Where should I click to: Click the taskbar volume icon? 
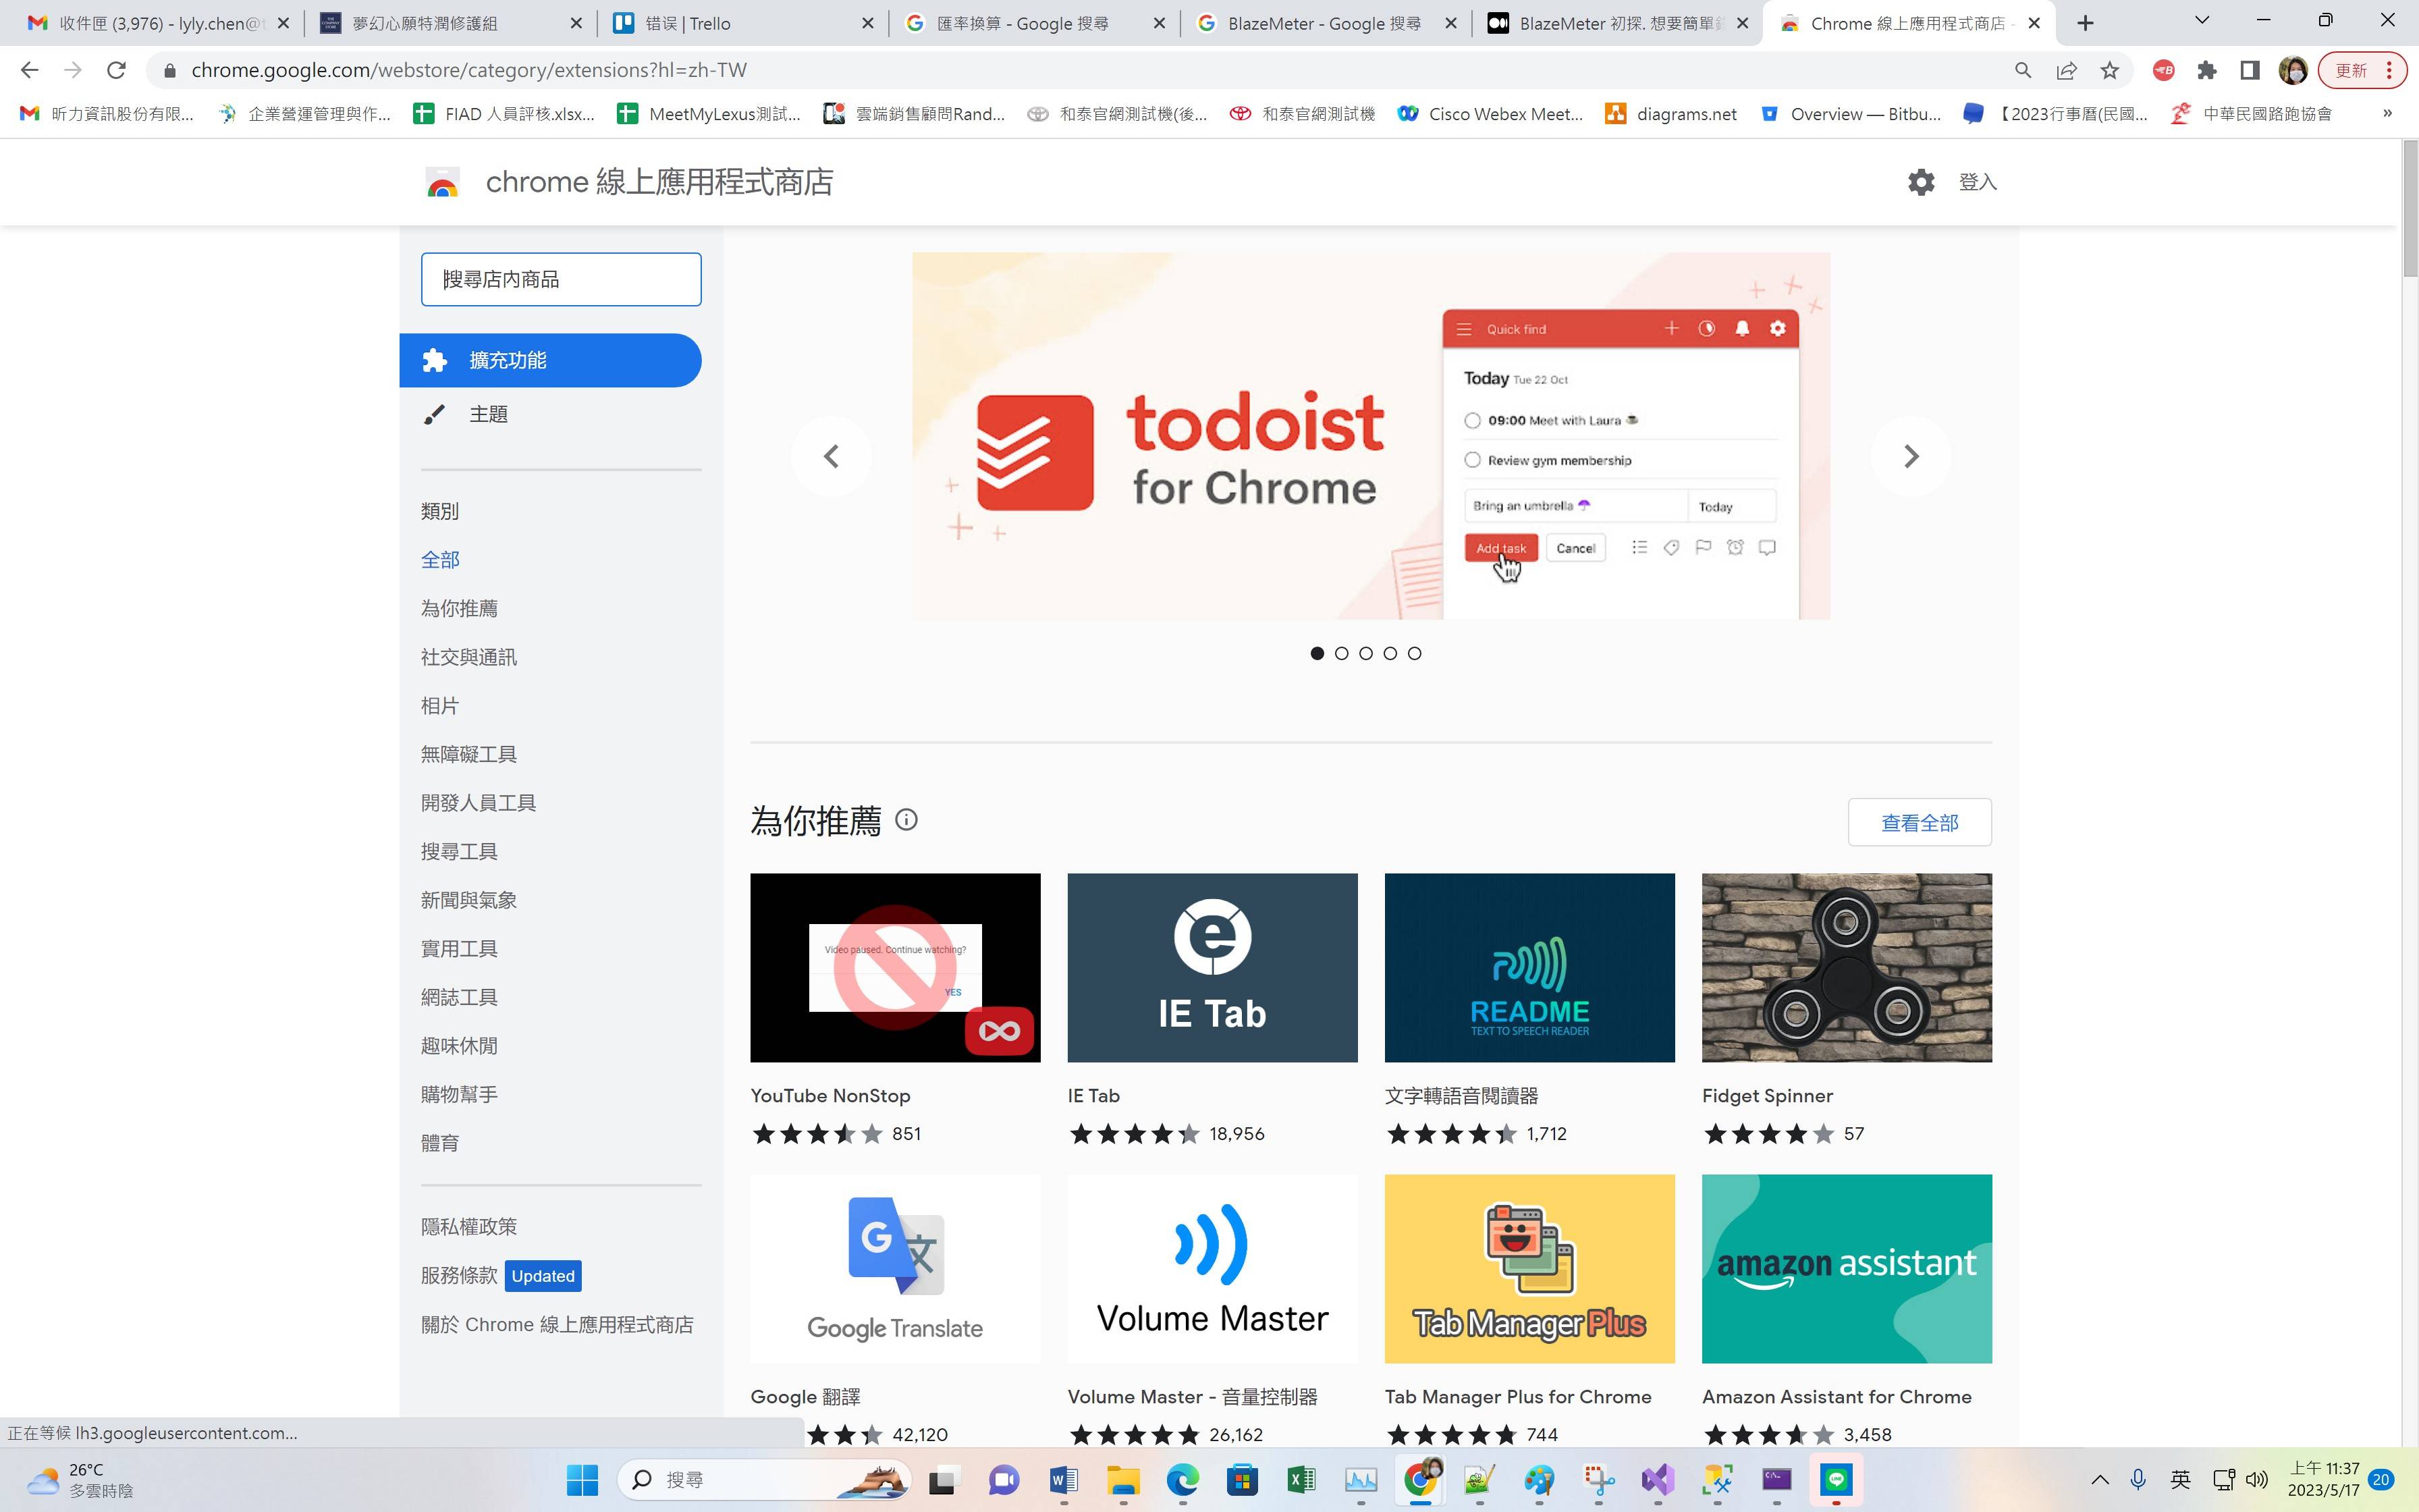(2257, 1480)
